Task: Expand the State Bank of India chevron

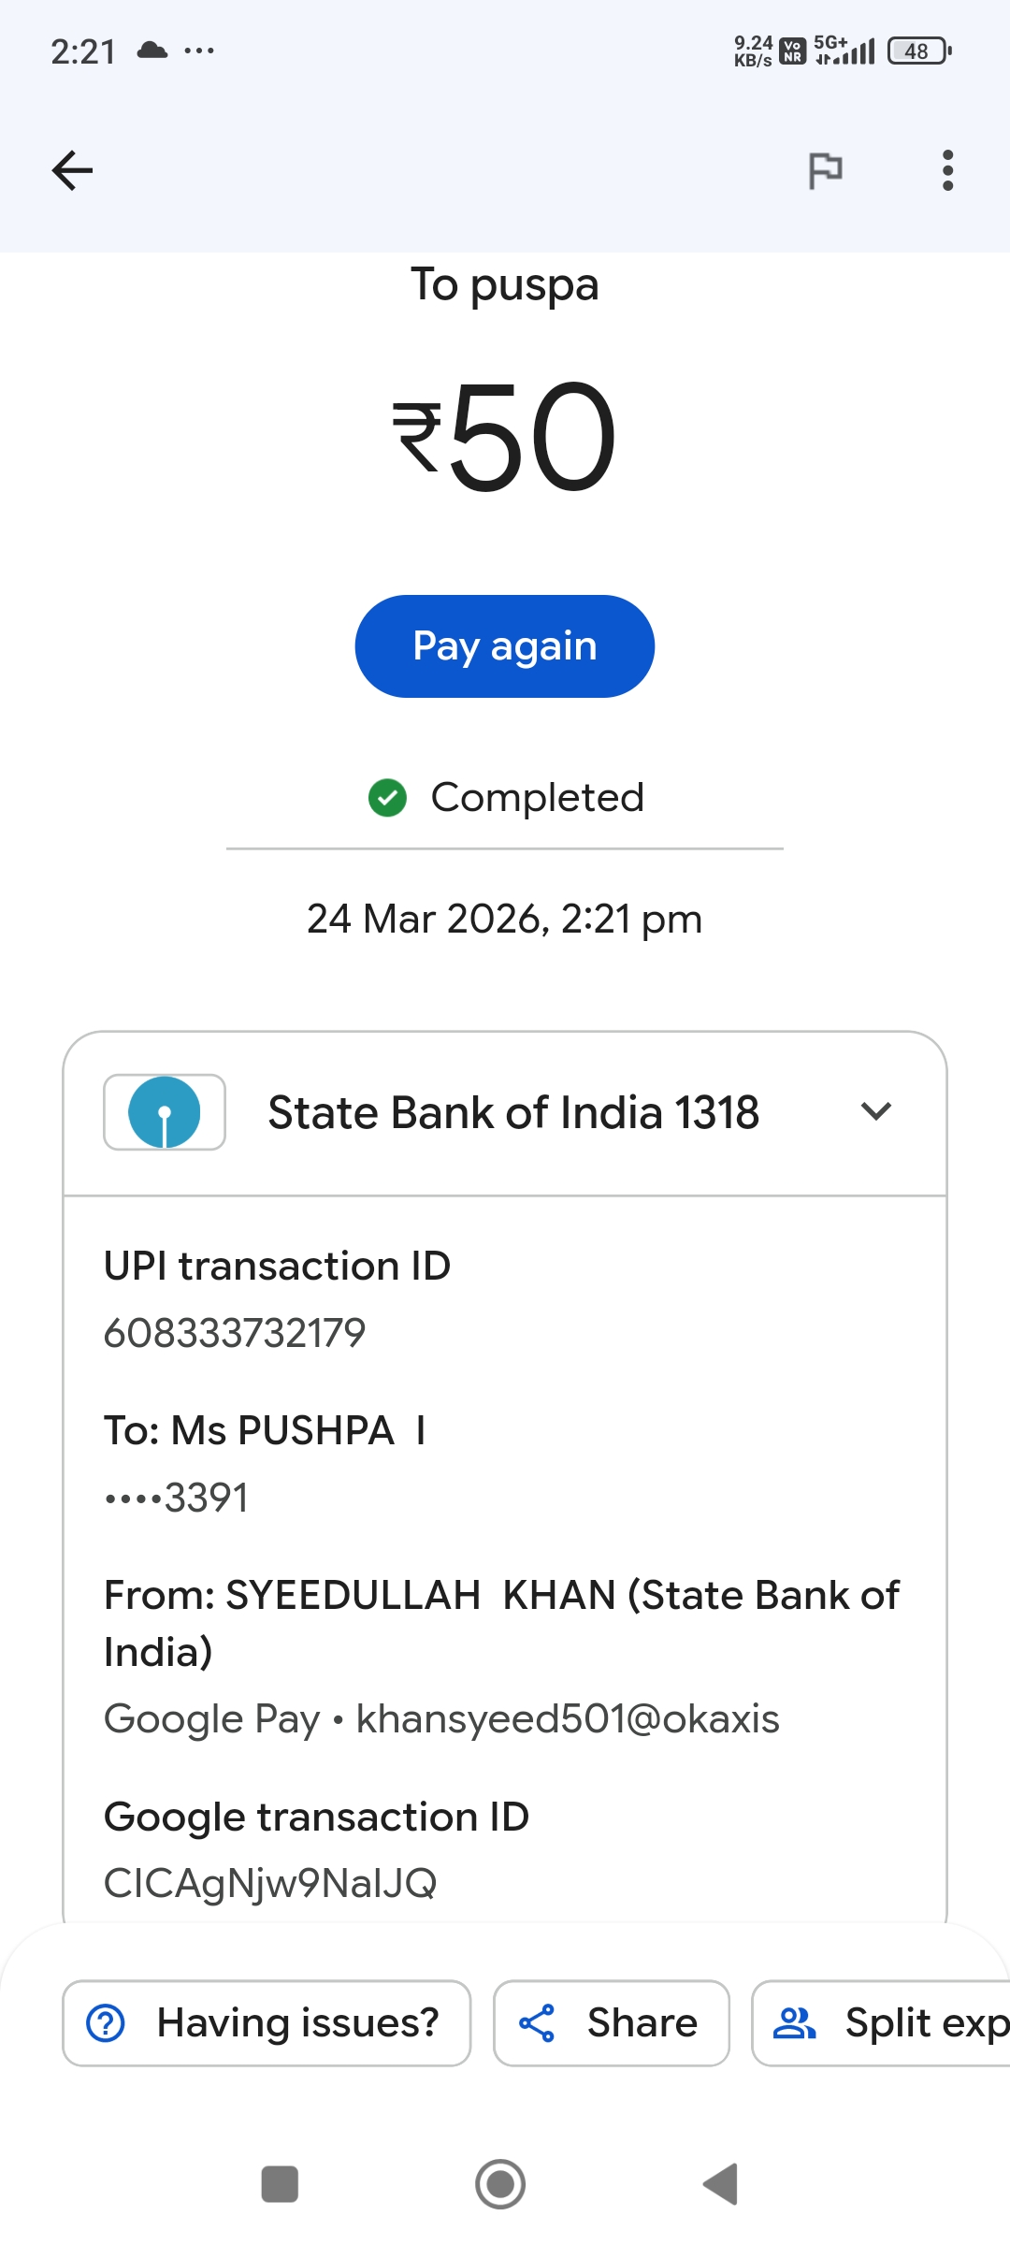Action: coord(875,1111)
